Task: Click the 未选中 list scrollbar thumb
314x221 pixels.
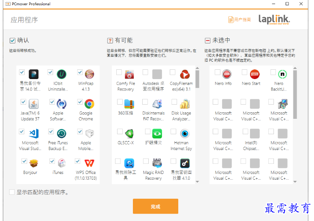Action: [295, 94]
